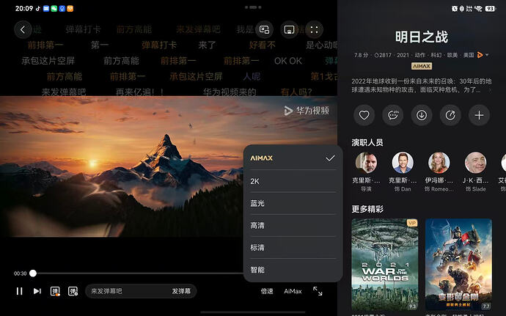Send comment with 发弹幕 button

click(181, 291)
